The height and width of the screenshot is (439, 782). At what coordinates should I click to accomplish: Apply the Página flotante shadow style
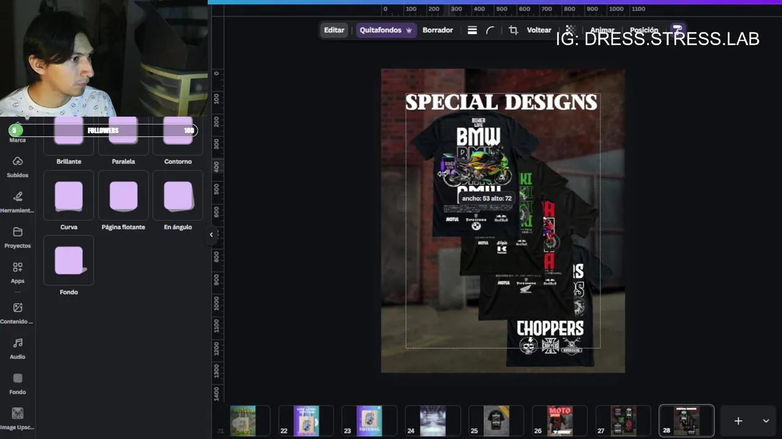pos(123,195)
